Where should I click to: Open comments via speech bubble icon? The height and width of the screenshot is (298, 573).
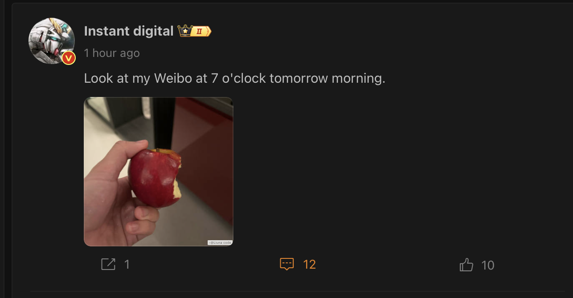[x=287, y=264]
